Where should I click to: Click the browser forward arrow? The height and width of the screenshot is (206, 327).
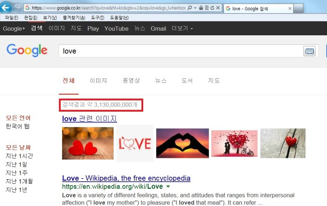point(18,8)
